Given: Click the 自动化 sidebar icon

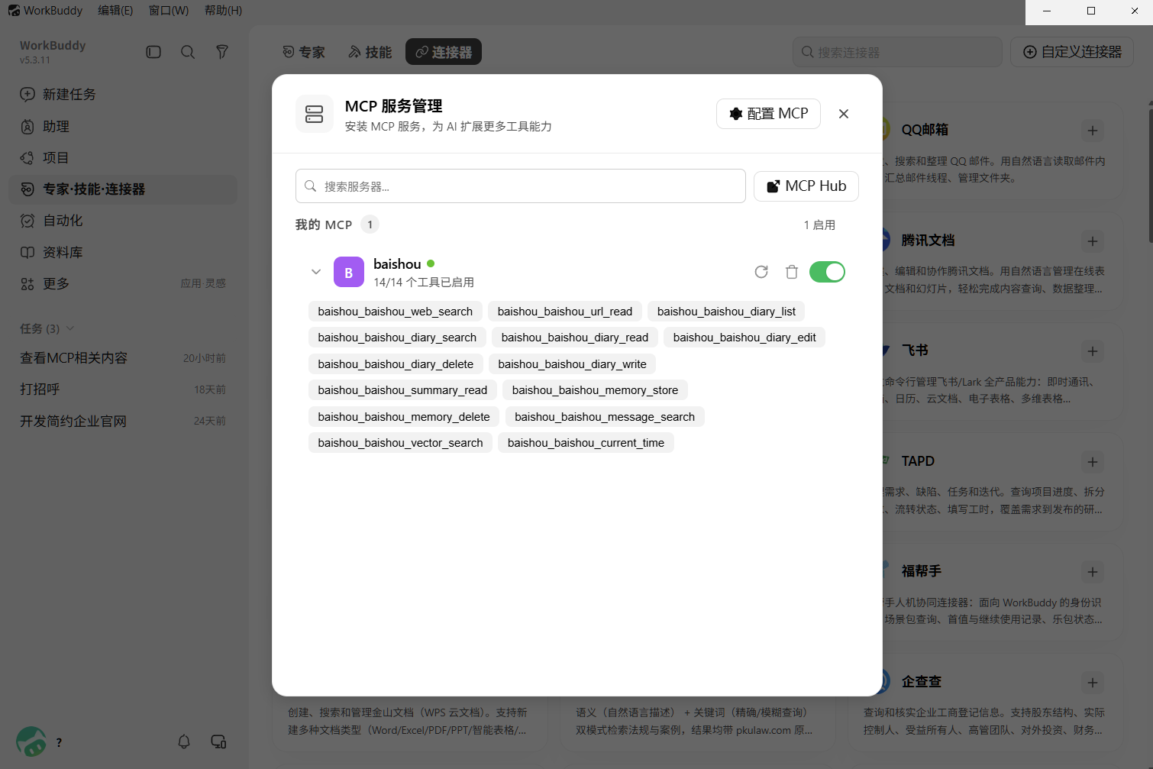Looking at the screenshot, I should point(27,221).
